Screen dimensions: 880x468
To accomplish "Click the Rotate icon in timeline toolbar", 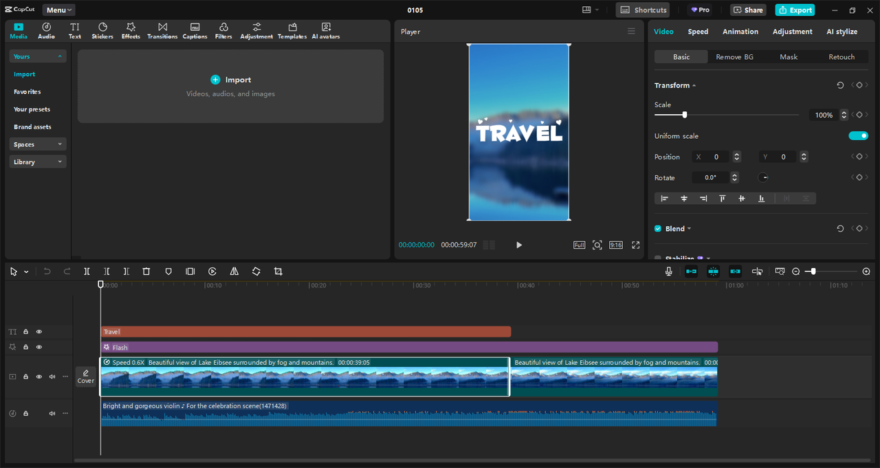I will click(x=256, y=271).
